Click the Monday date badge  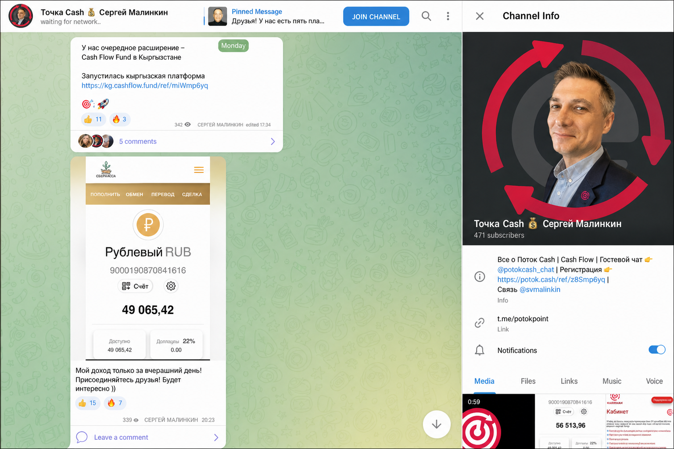(233, 46)
